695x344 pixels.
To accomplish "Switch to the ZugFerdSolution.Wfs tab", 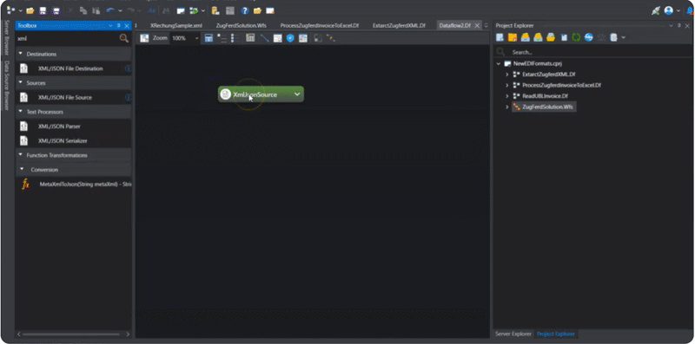I will [x=241, y=26].
